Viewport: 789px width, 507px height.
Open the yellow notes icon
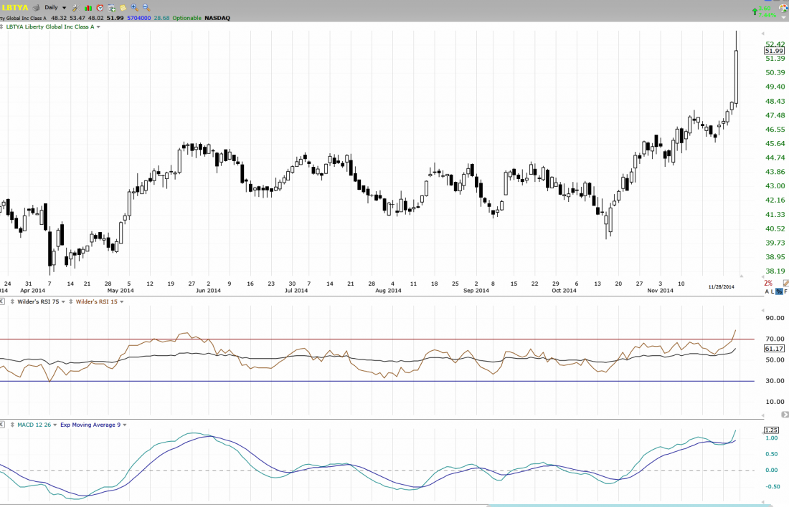[123, 8]
